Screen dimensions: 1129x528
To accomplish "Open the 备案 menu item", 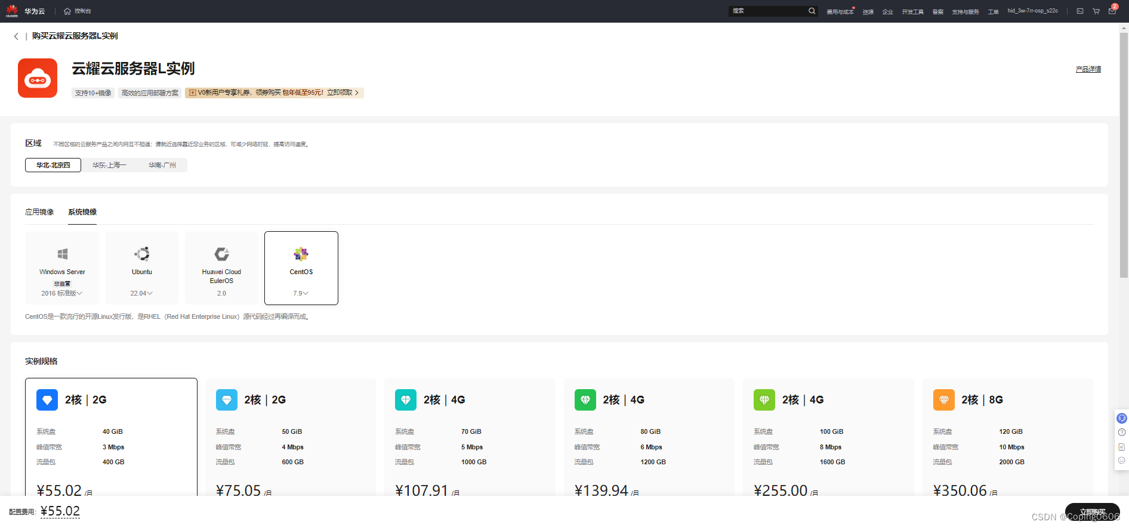I will [x=938, y=12].
